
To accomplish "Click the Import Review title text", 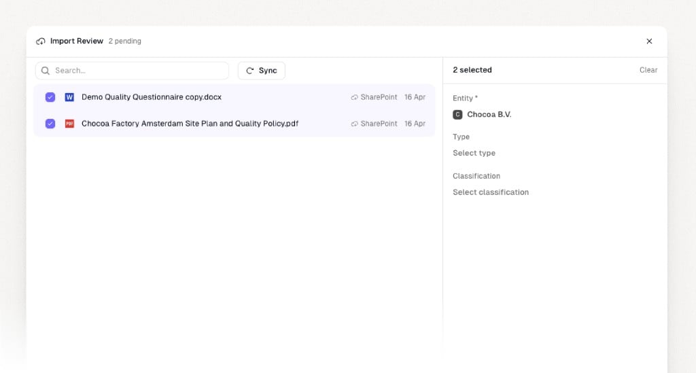I will 76,41.
